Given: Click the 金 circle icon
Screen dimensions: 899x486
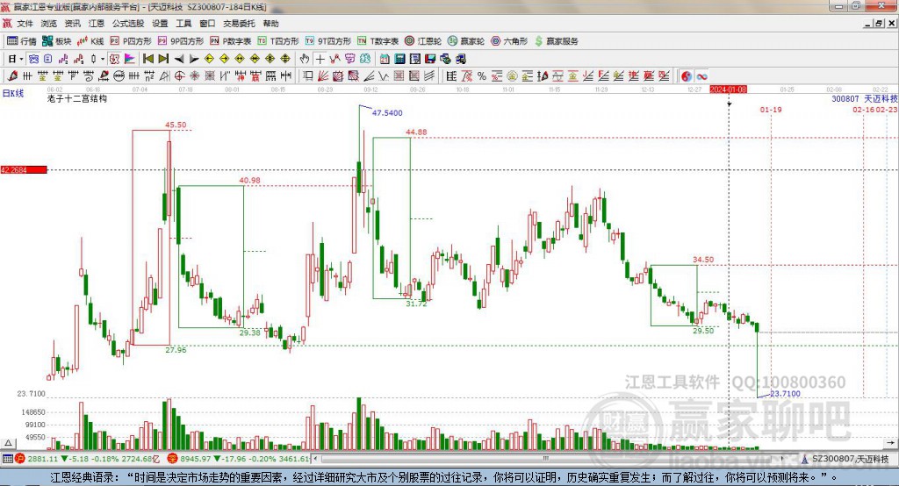Looking at the screenshot, I should coord(512,76).
